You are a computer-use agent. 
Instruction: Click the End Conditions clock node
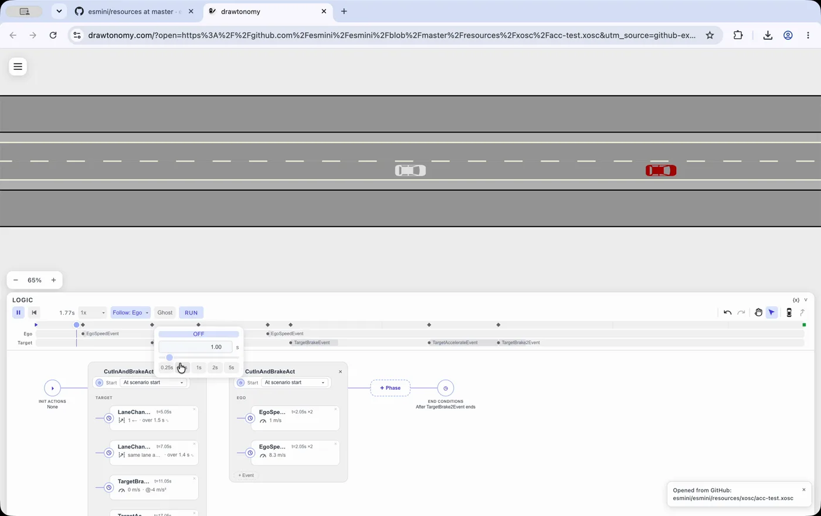coord(446,388)
